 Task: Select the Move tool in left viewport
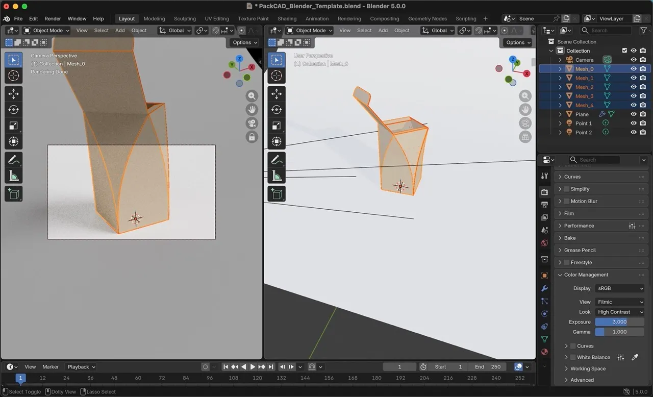pyautogui.click(x=14, y=94)
